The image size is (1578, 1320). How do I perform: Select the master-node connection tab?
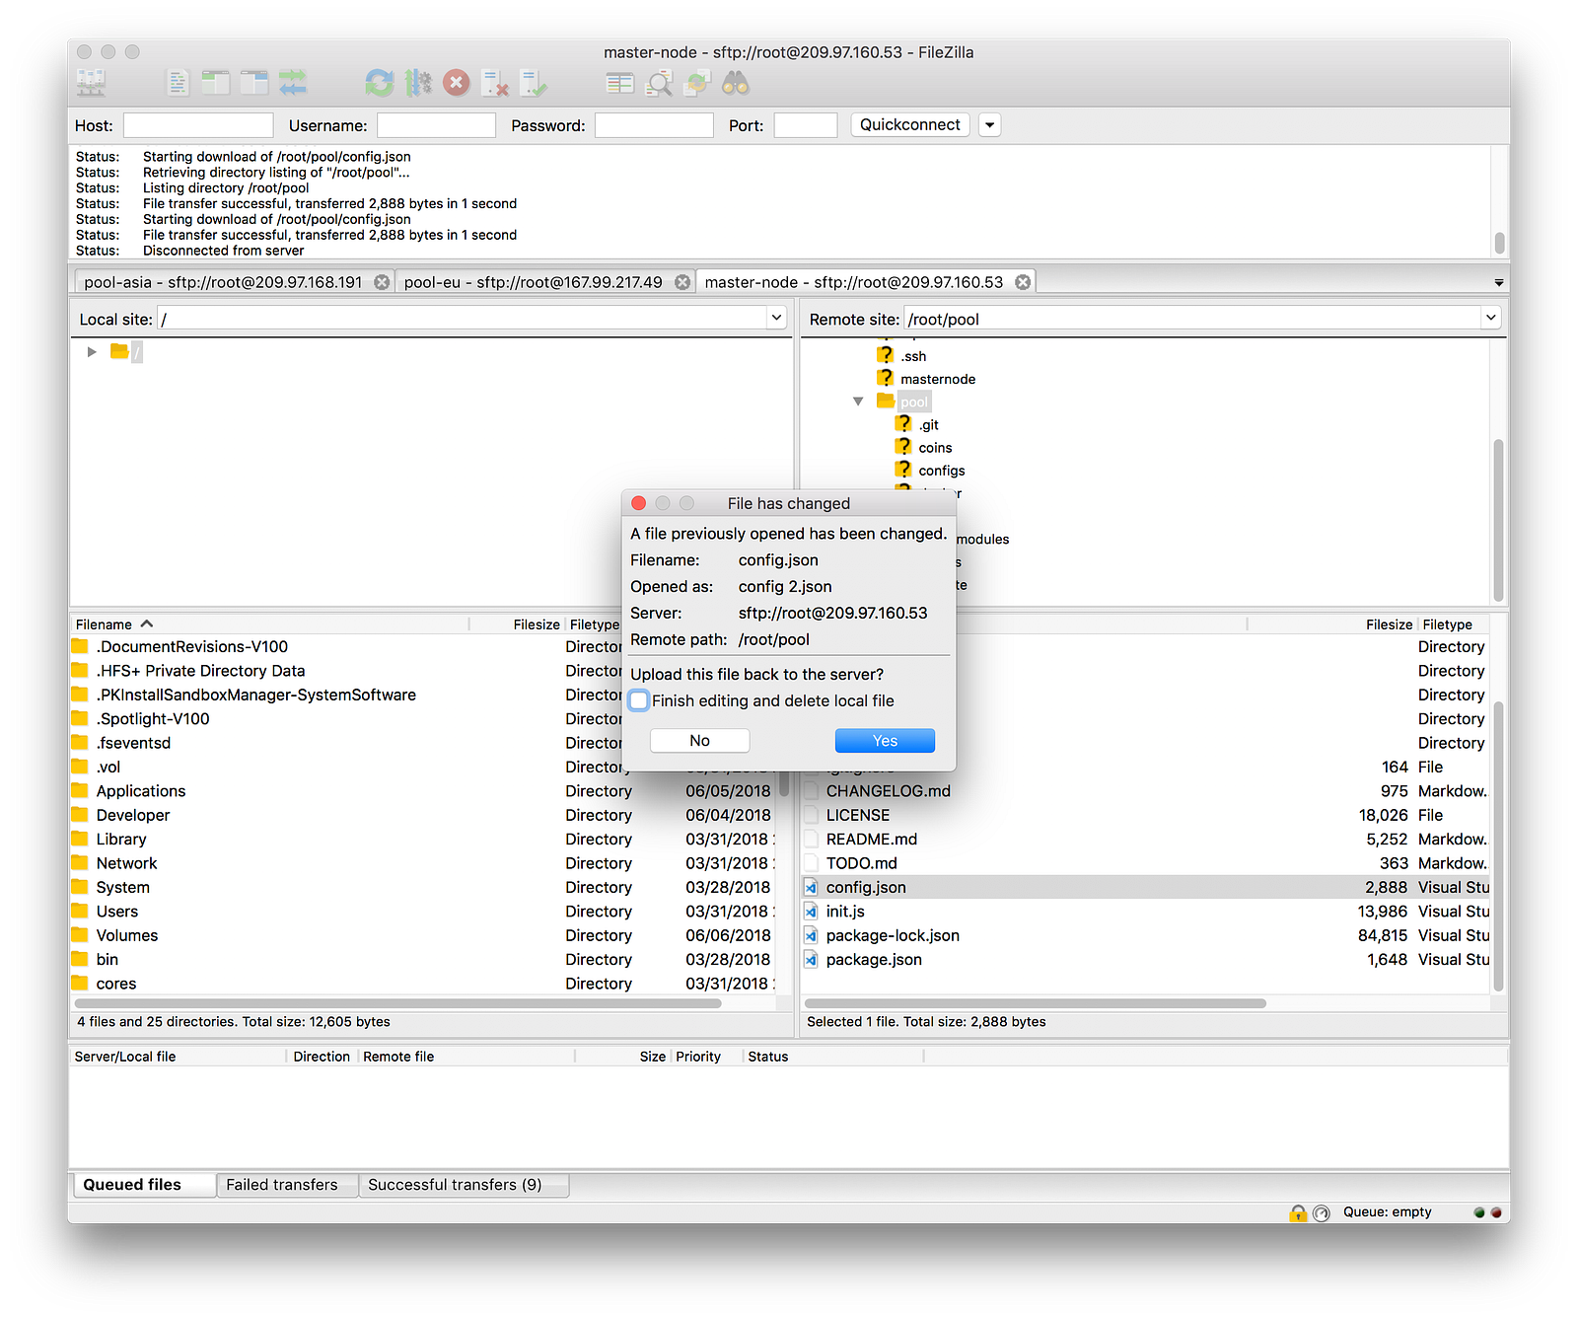[x=853, y=282]
